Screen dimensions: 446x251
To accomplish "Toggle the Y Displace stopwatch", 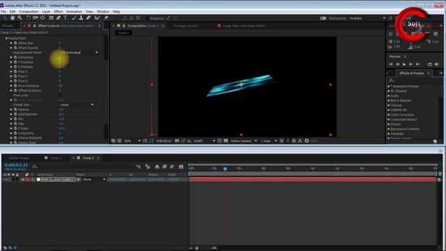I will coord(15,62).
